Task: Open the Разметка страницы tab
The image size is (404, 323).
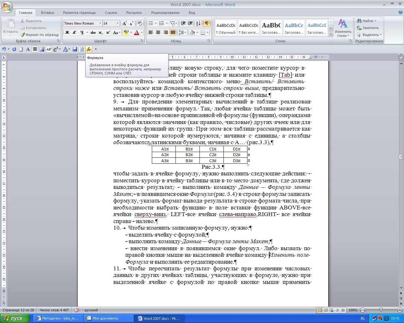Action: coord(79,13)
